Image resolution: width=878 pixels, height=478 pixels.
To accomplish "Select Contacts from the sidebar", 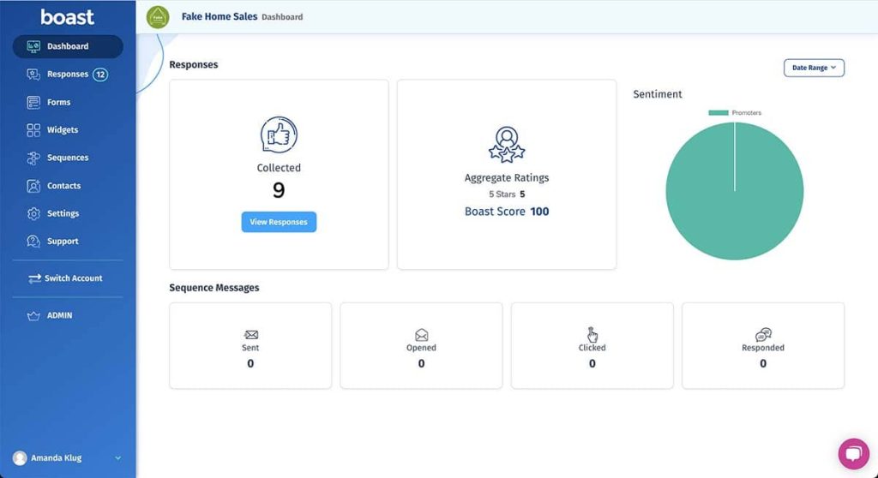I will point(63,186).
